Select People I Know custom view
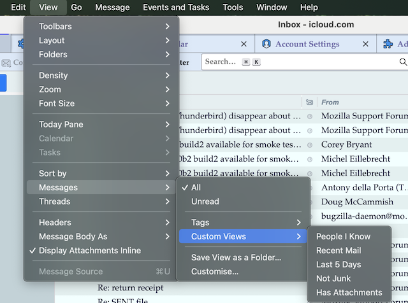This screenshot has height=303, width=408. tap(349, 236)
